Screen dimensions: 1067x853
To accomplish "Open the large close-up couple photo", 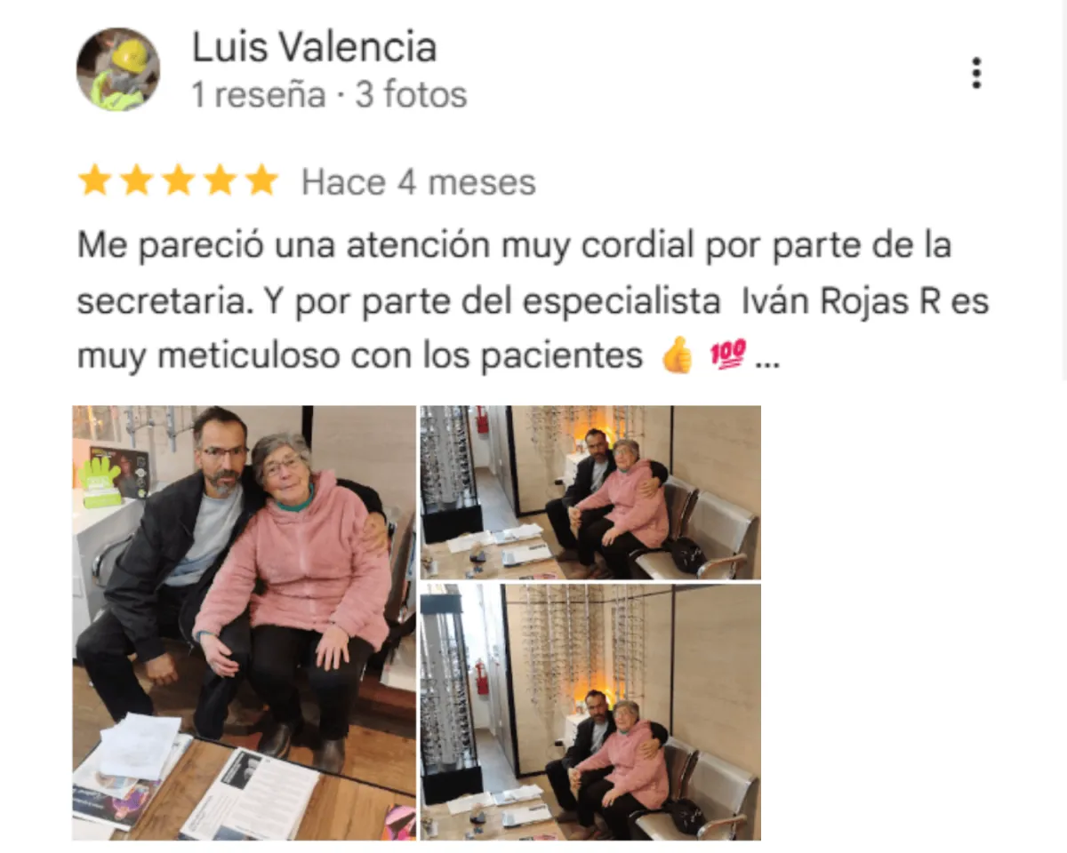I will 244,623.
